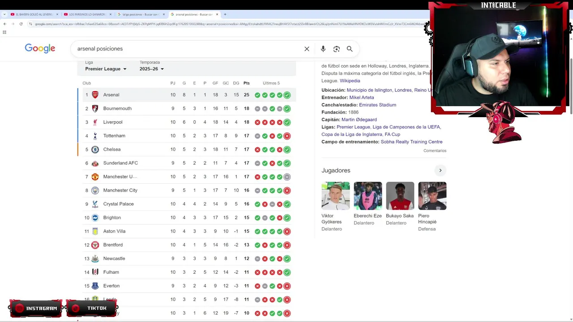Click the Arsenal club crest
This screenshot has width=573, height=322.
(95, 95)
